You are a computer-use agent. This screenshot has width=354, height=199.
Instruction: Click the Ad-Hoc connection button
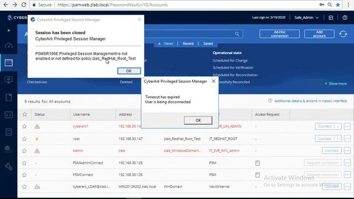[x=279, y=34]
